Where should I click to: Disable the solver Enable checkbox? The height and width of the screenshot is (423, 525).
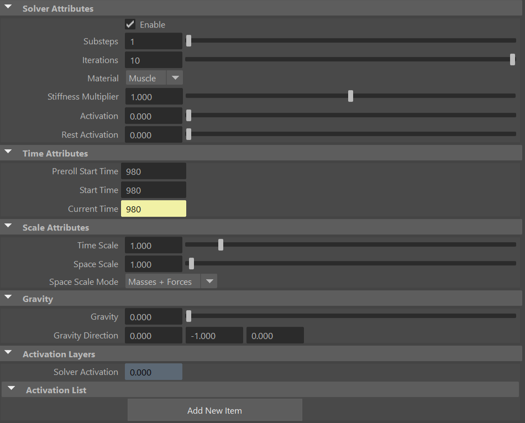pyautogui.click(x=130, y=24)
